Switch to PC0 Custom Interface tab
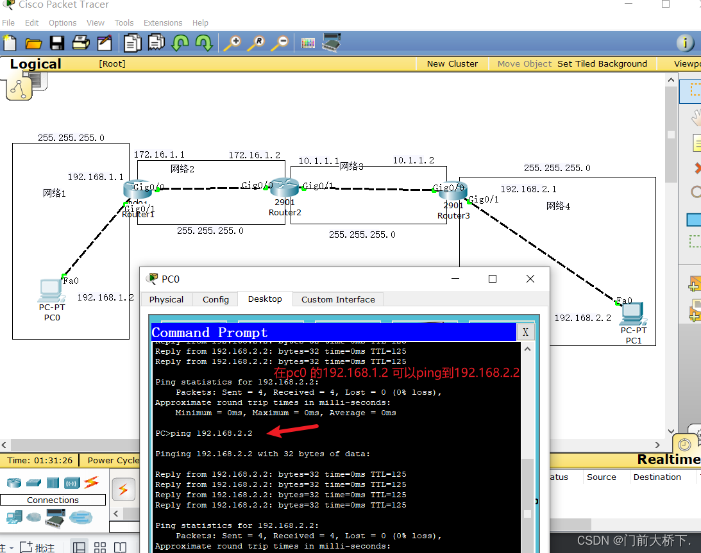 pos(338,299)
